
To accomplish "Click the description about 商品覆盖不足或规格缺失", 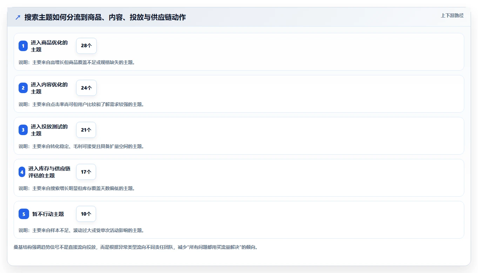I will (77, 62).
